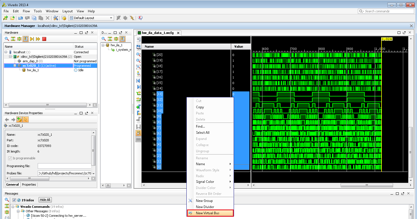
Task: Click the search icon in Hardware panel
Action: 7,39
